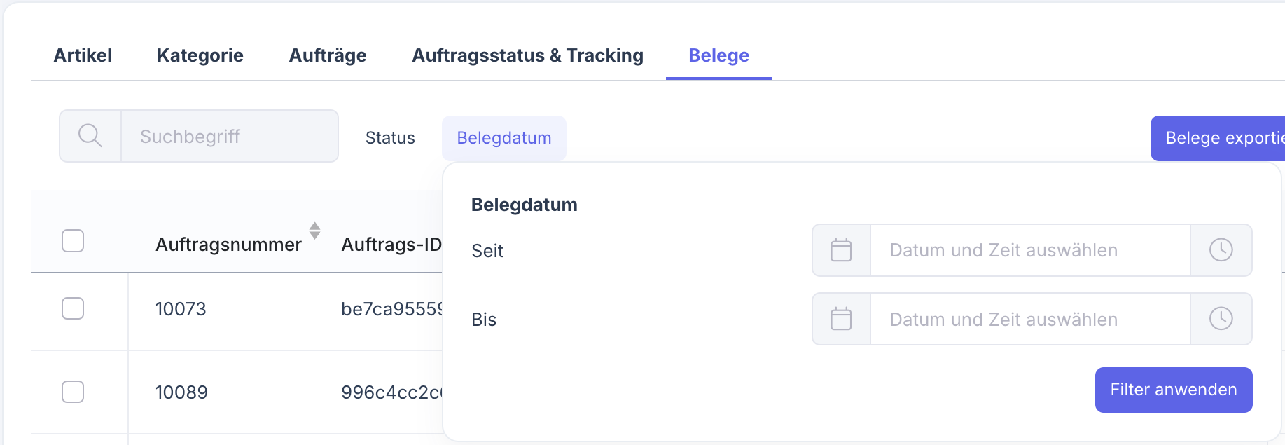This screenshot has width=1285, height=445.
Task: Open clock icon for Bis time
Action: click(x=1221, y=319)
